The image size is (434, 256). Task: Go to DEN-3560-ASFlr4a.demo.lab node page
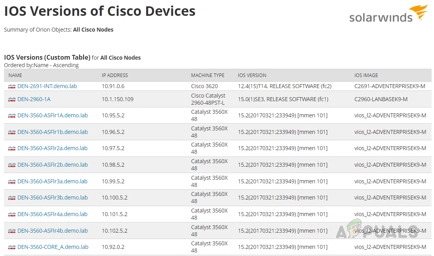click(52, 214)
